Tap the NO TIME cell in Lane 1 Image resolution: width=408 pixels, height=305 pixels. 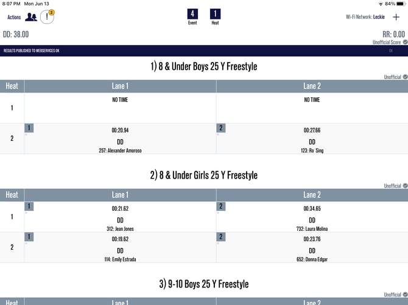point(120,100)
